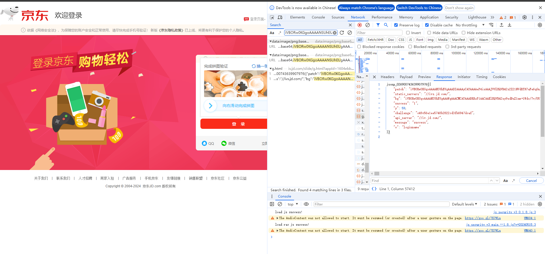
Task: Toggle the network filter funnel icon
Action: (378, 25)
